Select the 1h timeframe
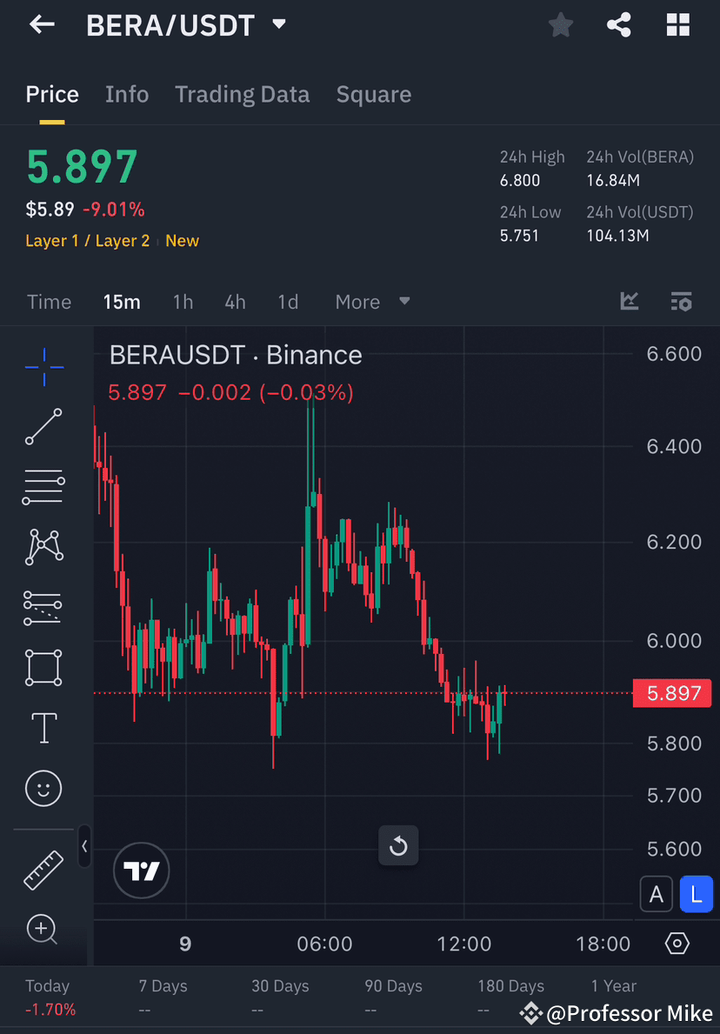The height and width of the screenshot is (1034, 720). [x=183, y=302]
